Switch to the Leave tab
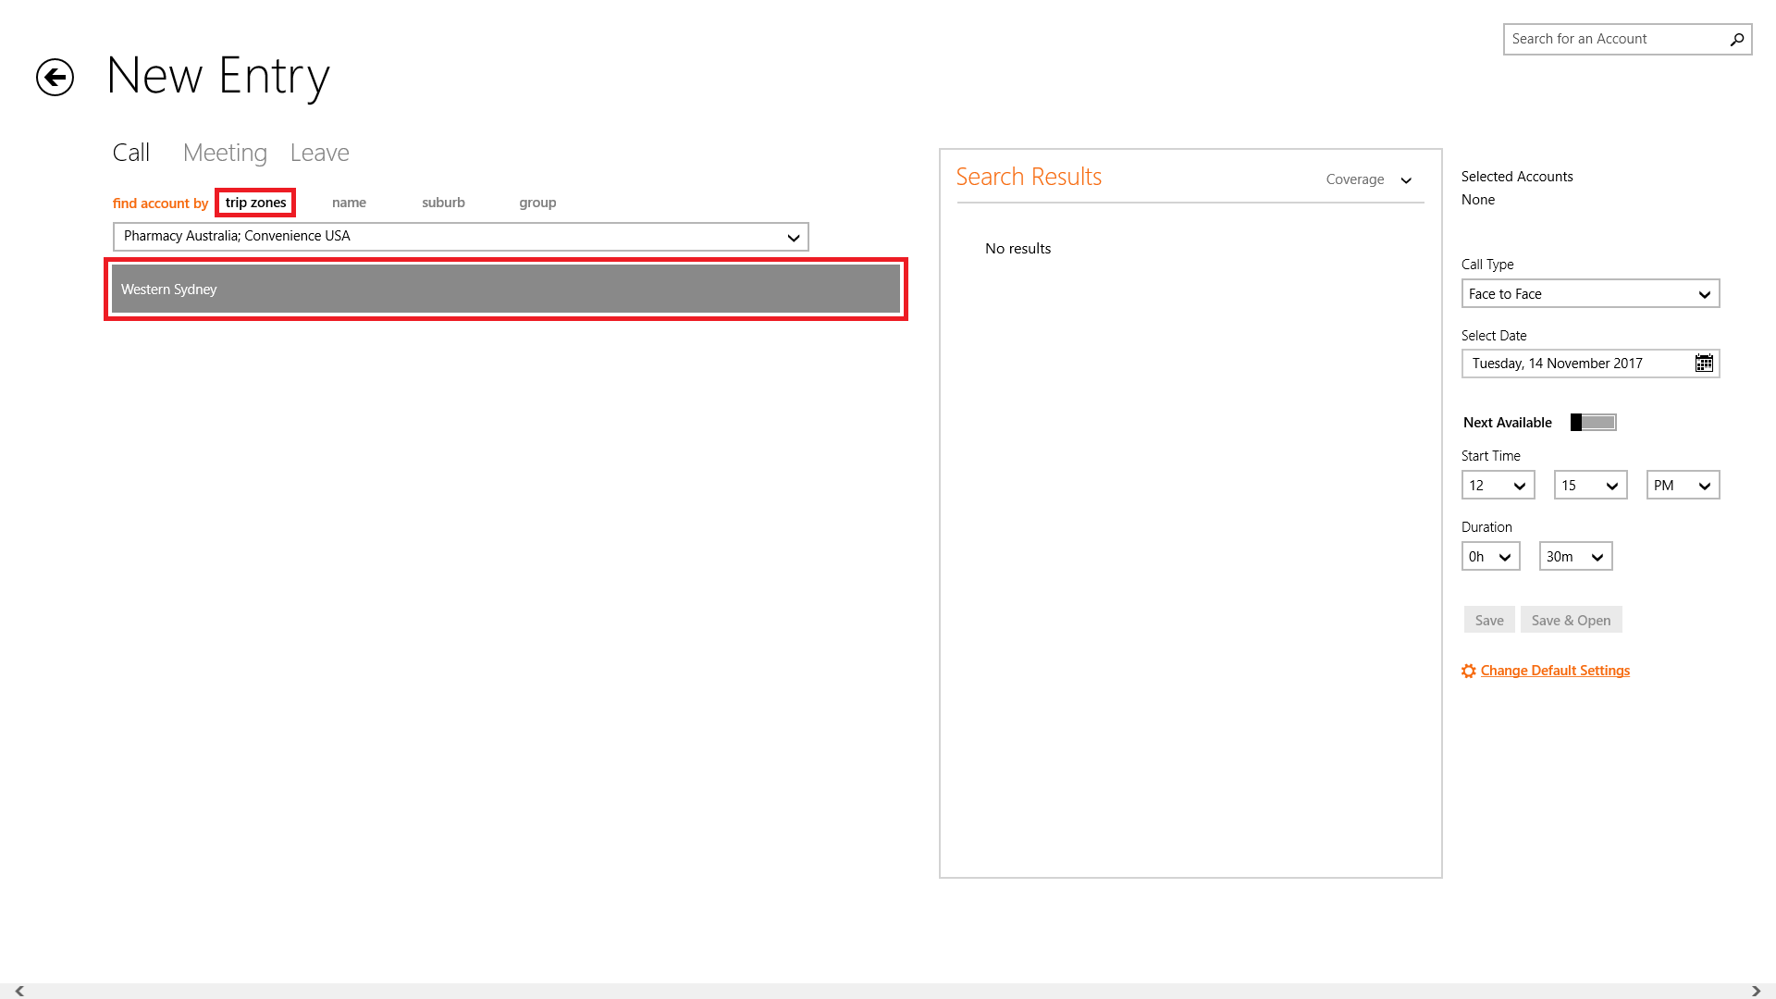The width and height of the screenshot is (1776, 999). click(319, 153)
